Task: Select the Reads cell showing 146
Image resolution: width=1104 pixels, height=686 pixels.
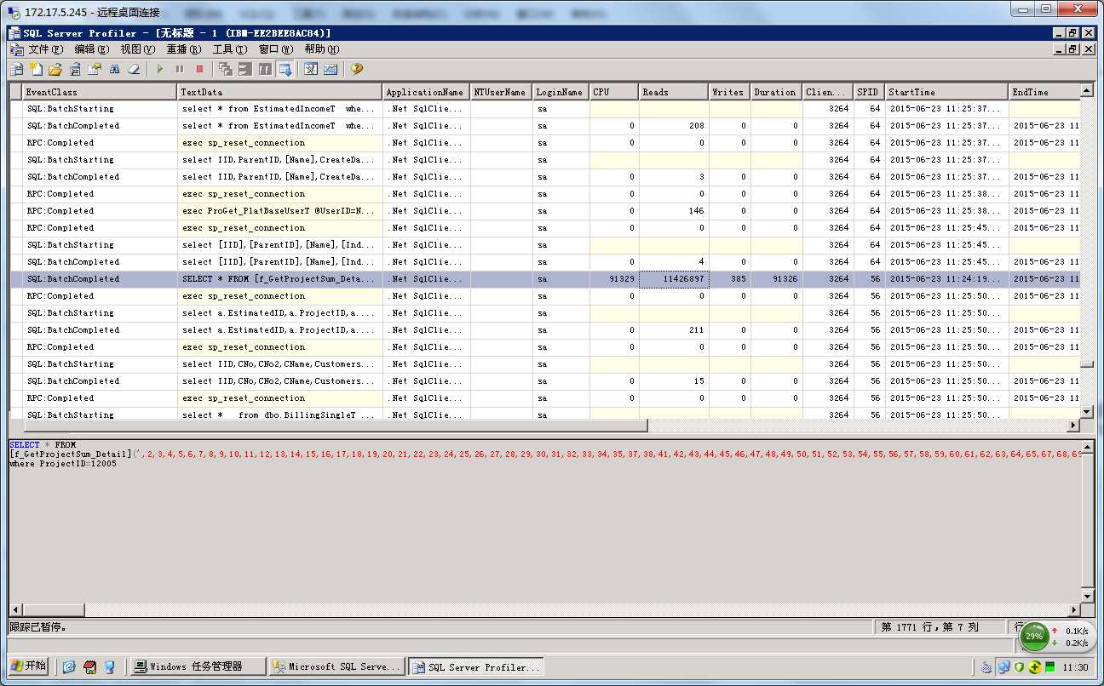Action: 674,211
